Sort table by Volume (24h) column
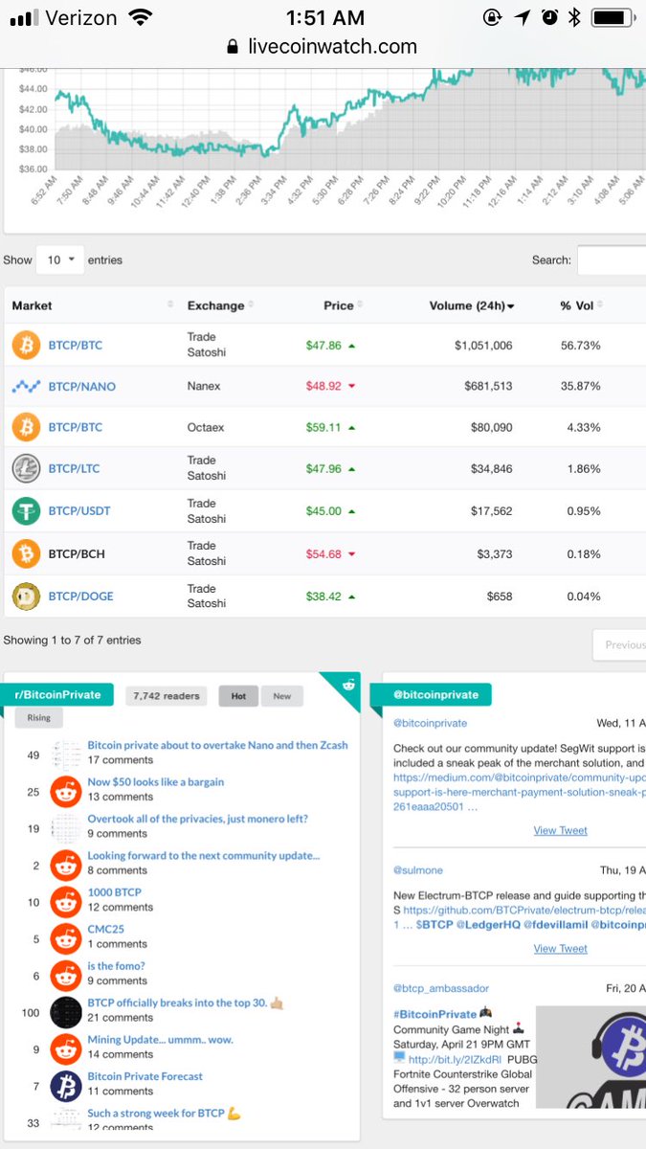646x1149 pixels. (x=472, y=305)
